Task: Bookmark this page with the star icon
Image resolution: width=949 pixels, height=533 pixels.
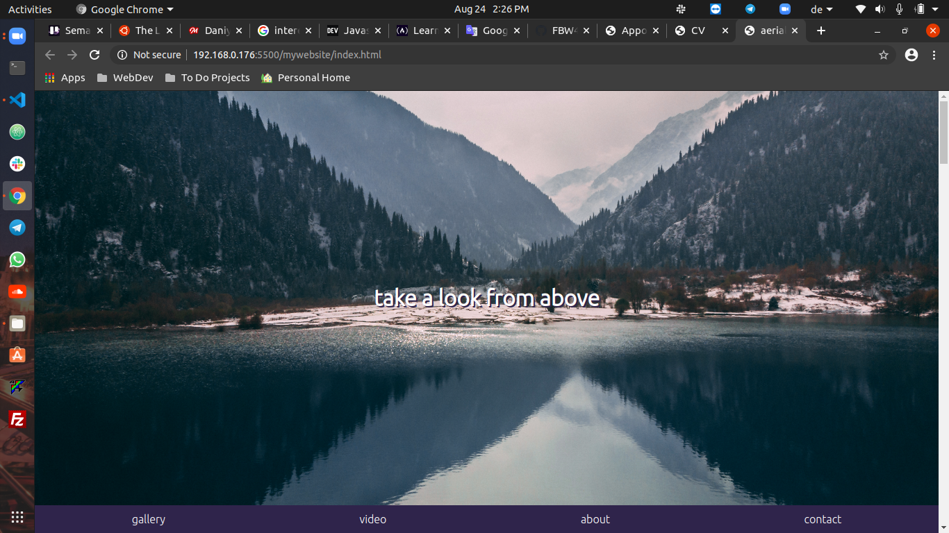Action: click(x=883, y=54)
